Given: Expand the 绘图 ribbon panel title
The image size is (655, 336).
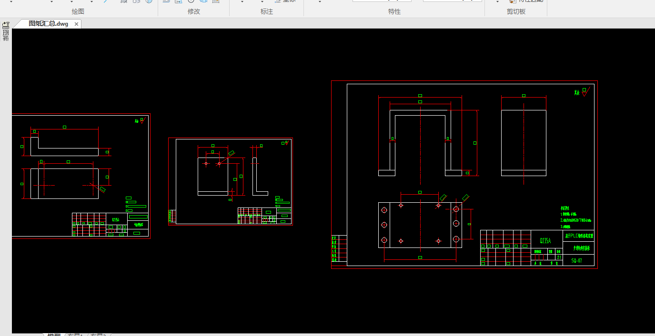Looking at the screenshot, I should [x=78, y=11].
